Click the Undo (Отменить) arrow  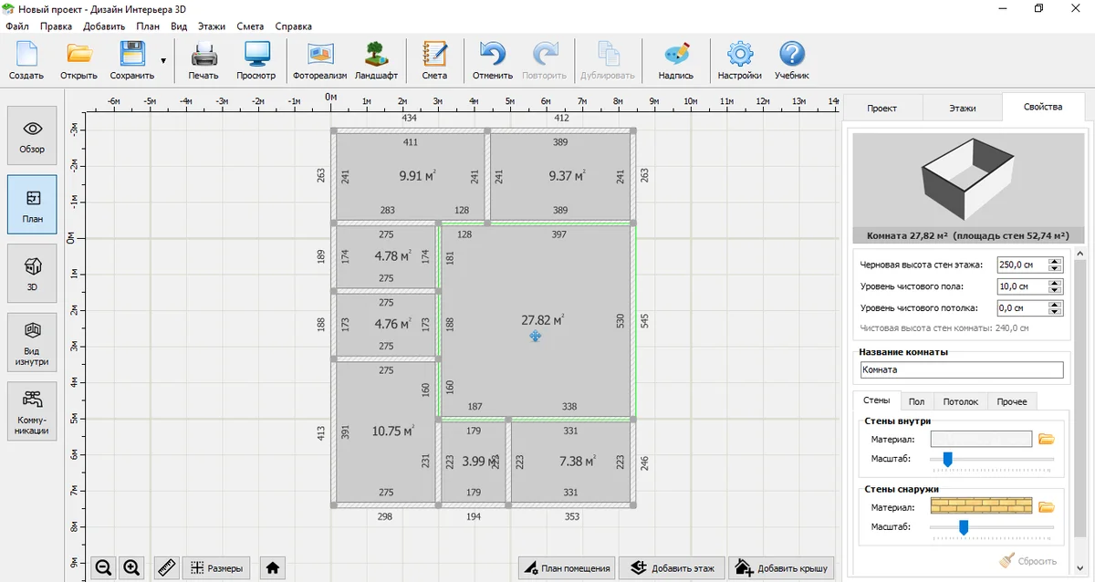493,60
